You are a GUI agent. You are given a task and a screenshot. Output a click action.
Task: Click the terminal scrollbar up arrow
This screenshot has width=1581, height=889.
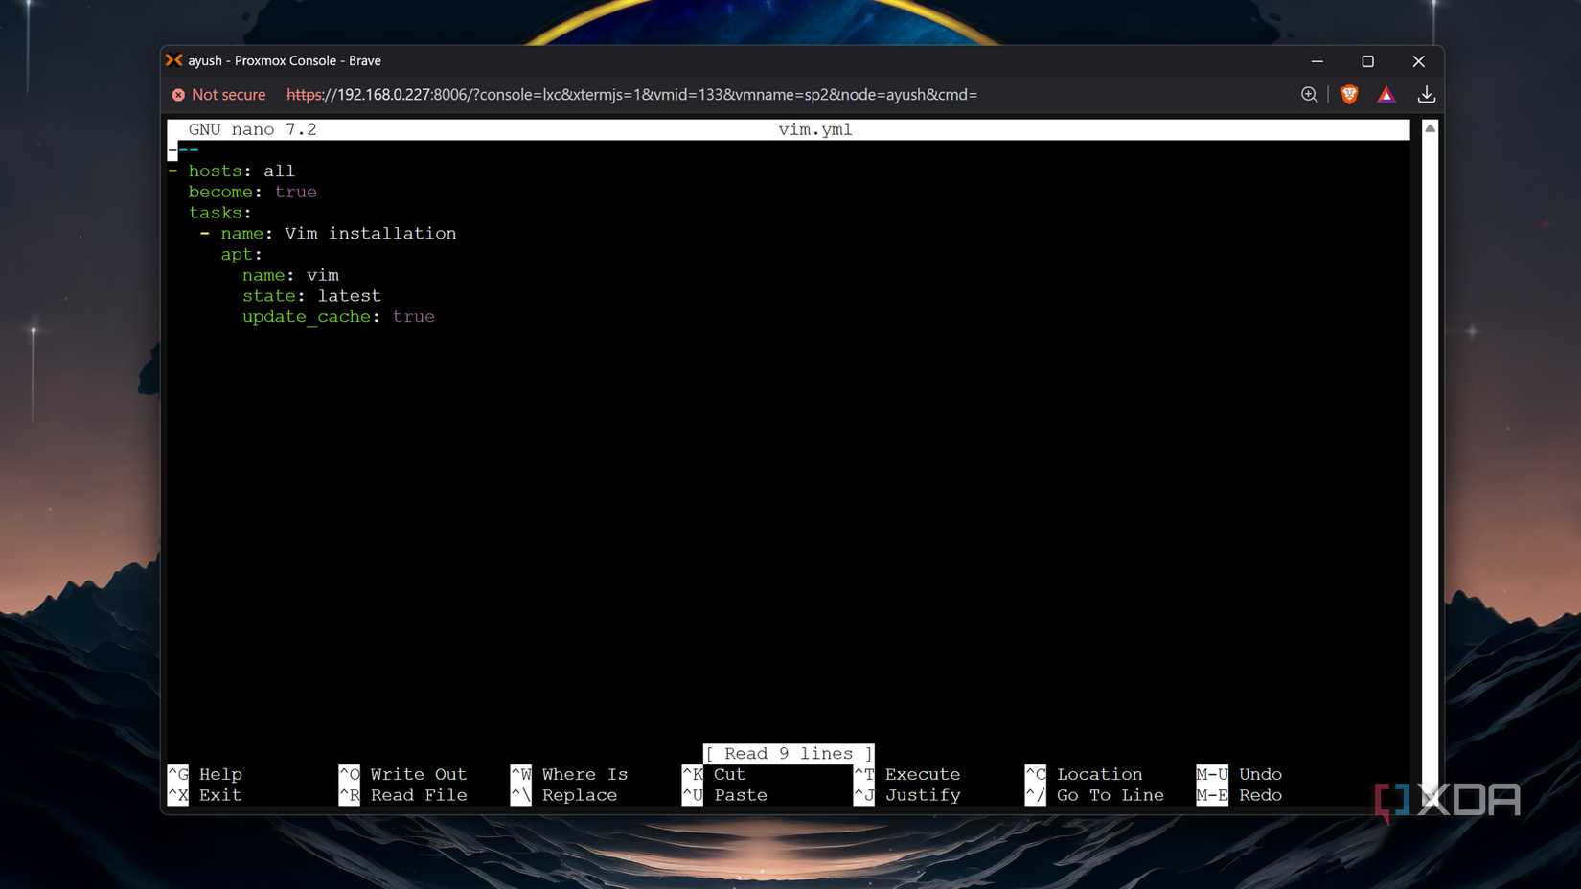(1430, 128)
